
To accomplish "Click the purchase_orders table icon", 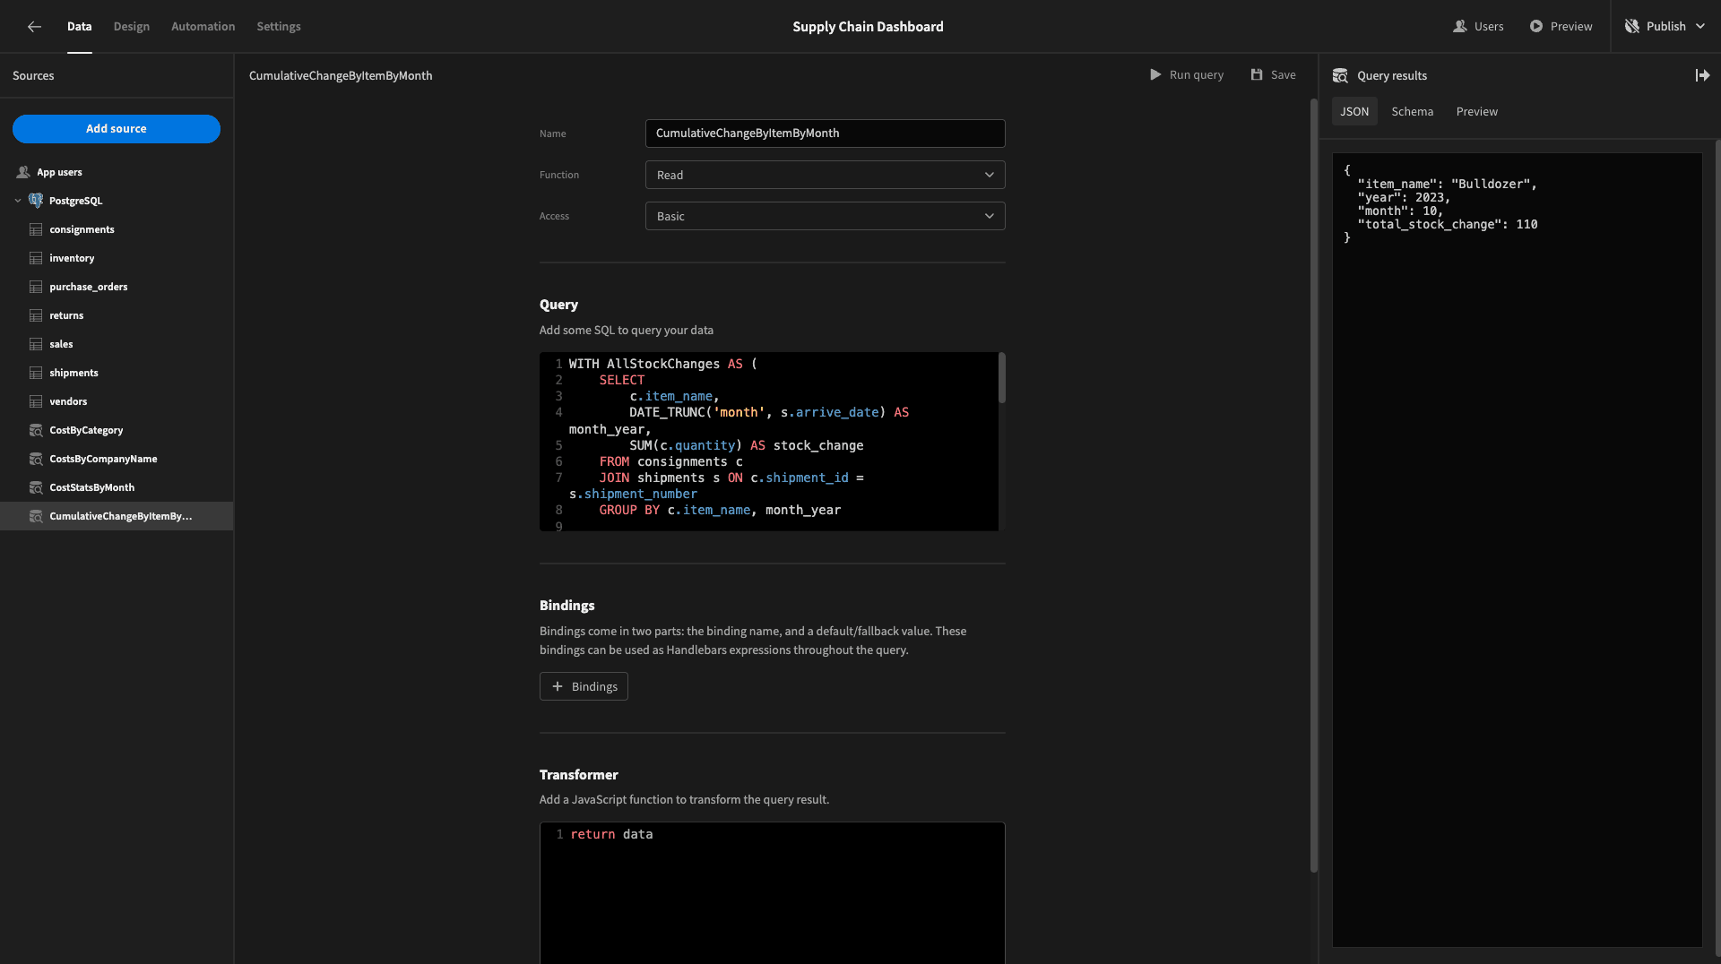I will [x=36, y=287].
